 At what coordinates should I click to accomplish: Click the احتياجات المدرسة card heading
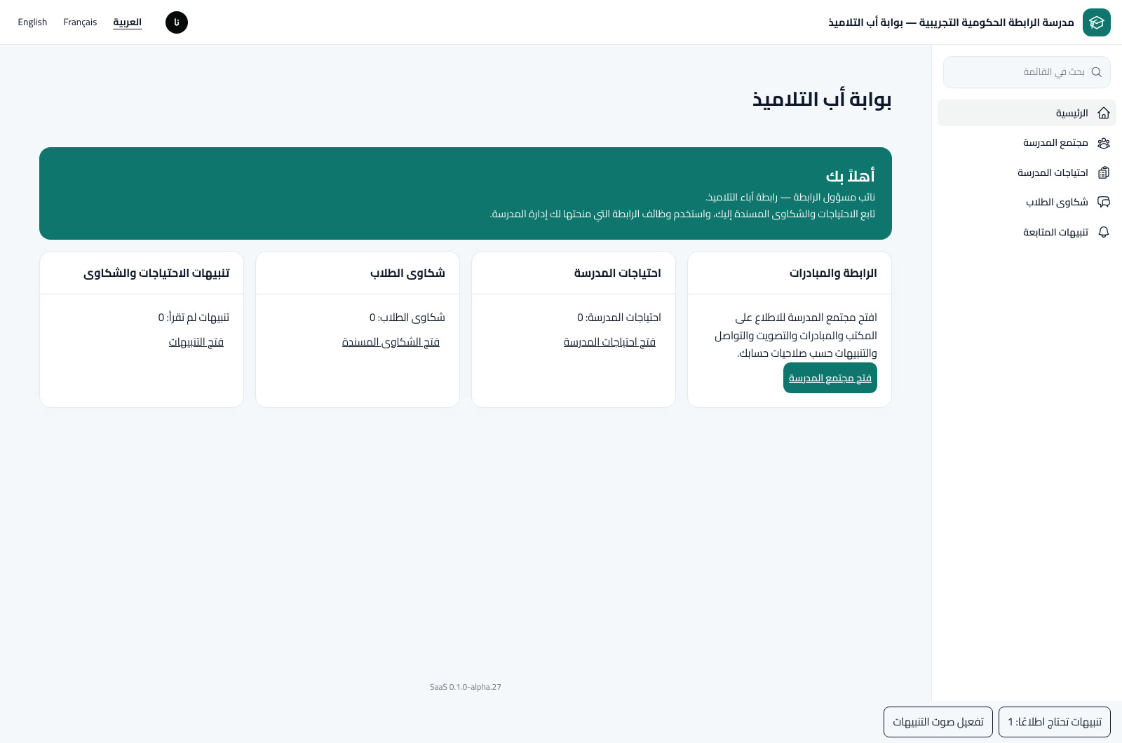click(x=618, y=273)
